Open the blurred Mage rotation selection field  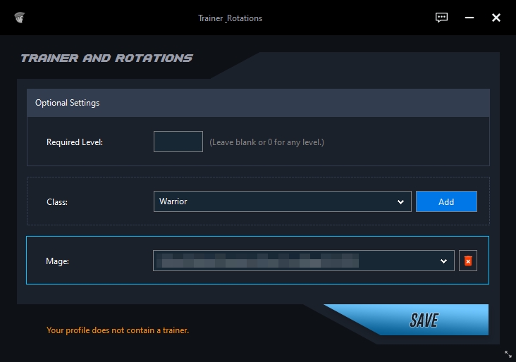coord(296,261)
